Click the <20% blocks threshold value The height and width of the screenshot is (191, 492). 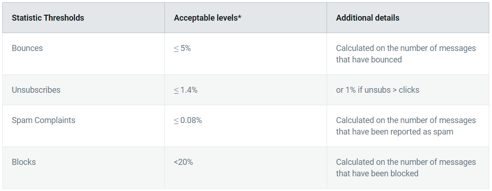pos(183,162)
